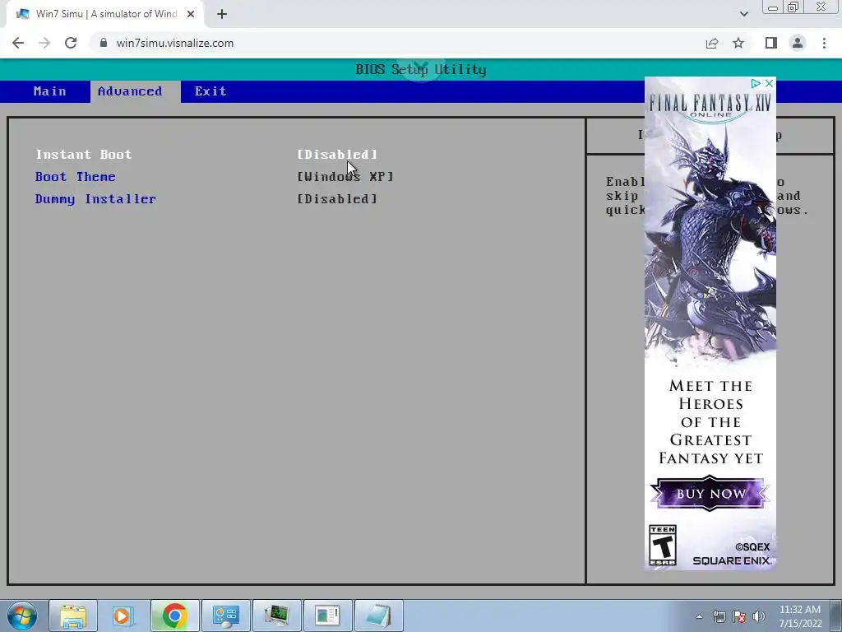Click the Show Desktop strip
842x632 pixels.
click(836, 616)
